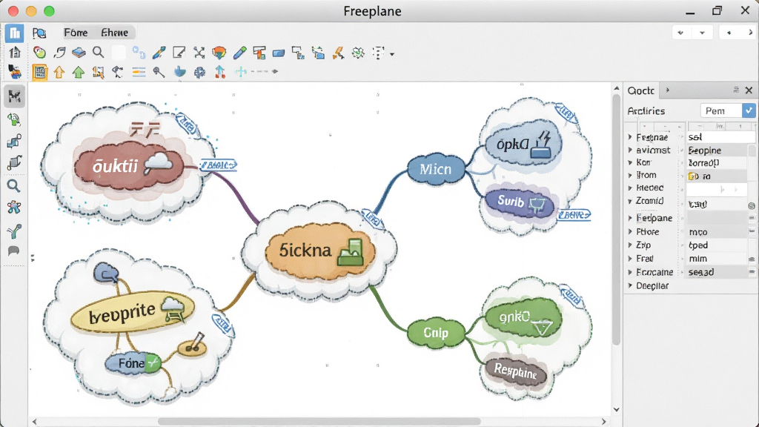
Task: Click the green up arrow toolbar icon
Action: 79,72
